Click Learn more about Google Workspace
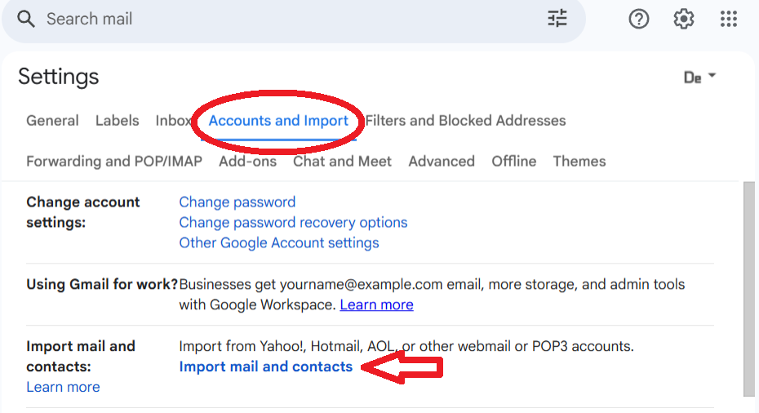759x413 pixels. (x=376, y=304)
